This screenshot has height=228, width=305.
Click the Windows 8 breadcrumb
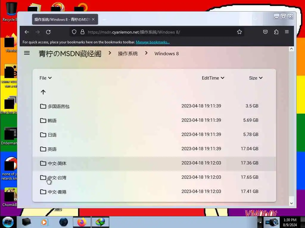click(x=166, y=54)
